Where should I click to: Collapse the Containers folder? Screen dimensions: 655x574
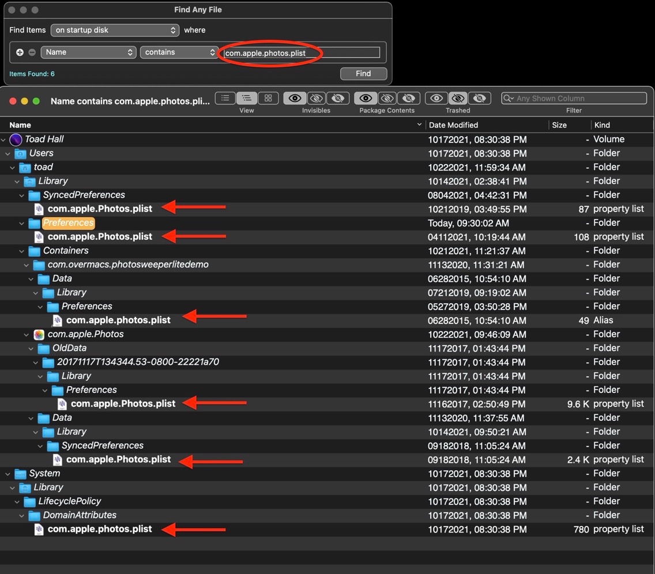point(21,251)
